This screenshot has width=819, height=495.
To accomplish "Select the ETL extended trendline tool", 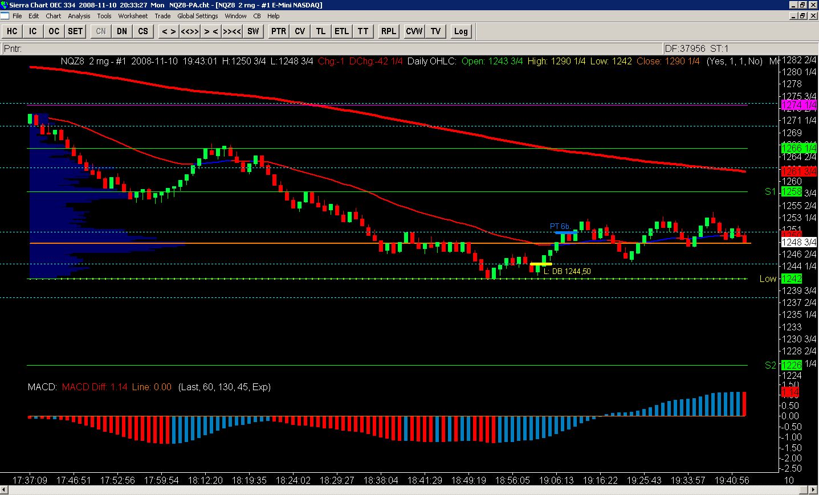I will [341, 31].
